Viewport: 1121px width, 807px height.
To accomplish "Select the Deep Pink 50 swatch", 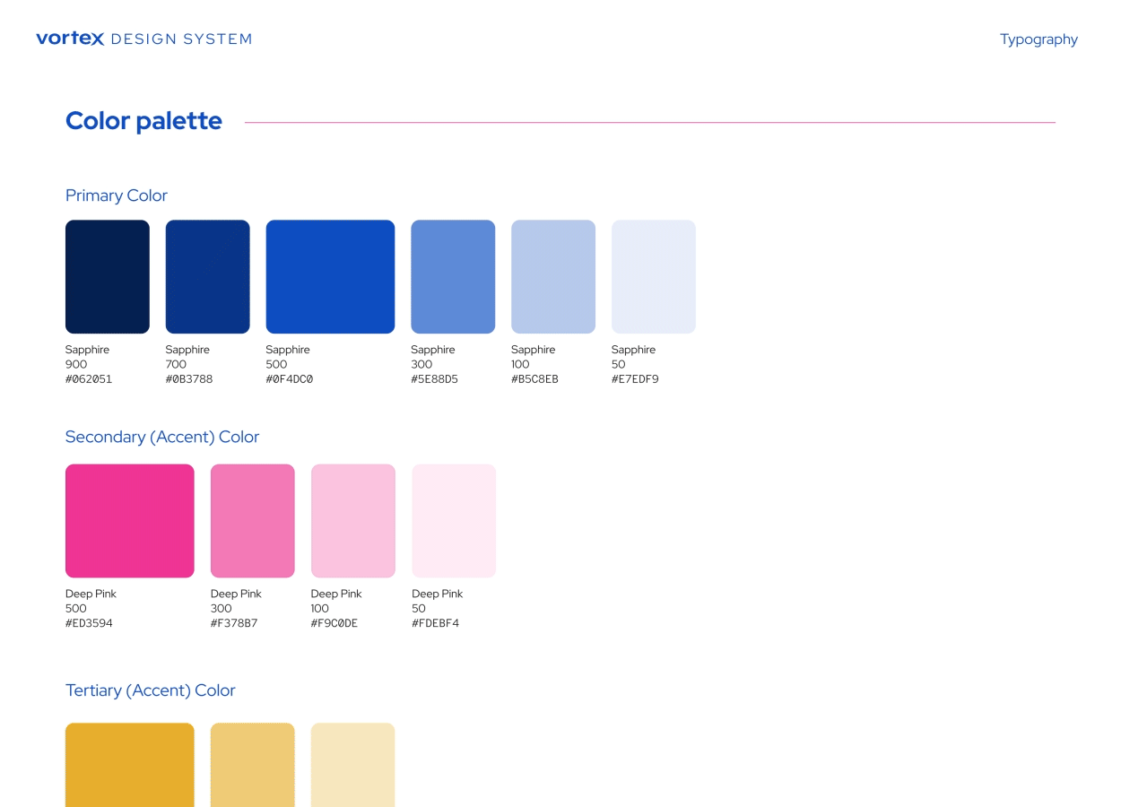I will coord(454,521).
